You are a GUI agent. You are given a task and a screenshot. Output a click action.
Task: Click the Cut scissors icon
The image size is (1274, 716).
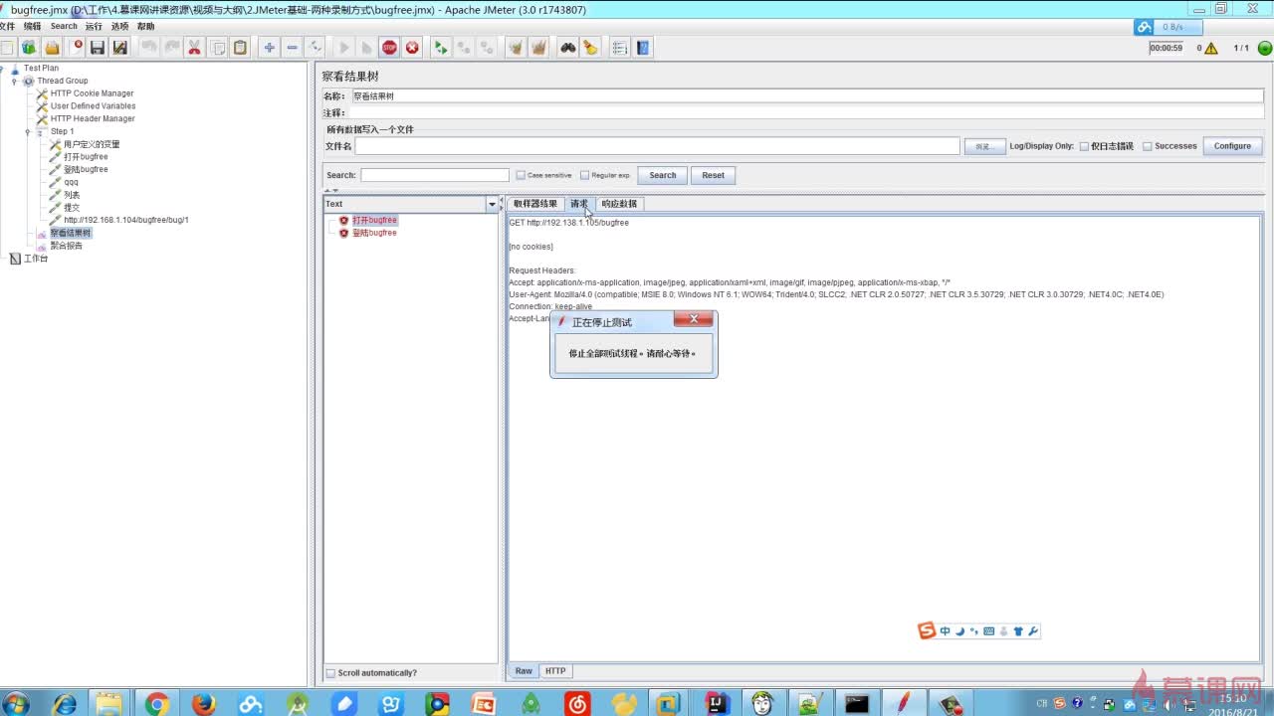pos(194,48)
